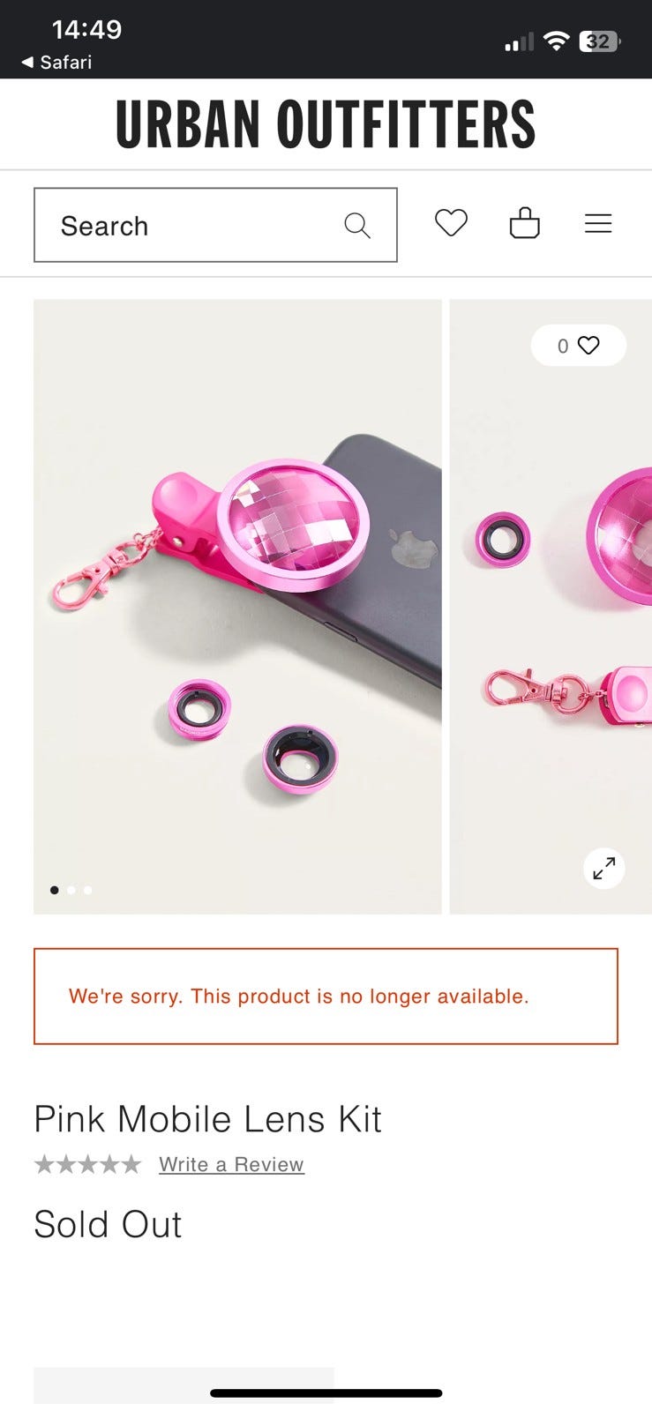Click the Search input field
Screen dimensions: 652x1411
click(215, 225)
